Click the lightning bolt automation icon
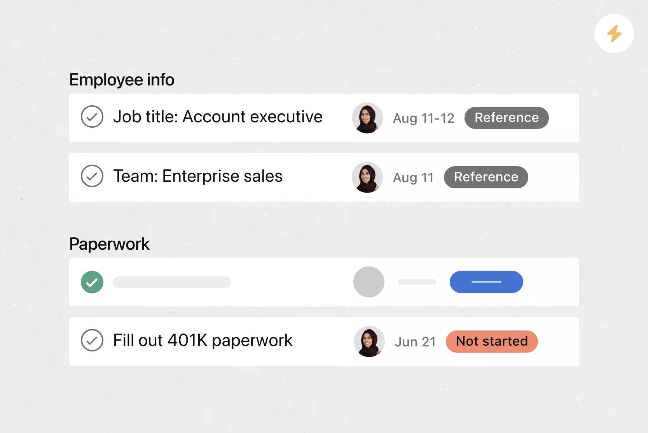 [x=614, y=34]
